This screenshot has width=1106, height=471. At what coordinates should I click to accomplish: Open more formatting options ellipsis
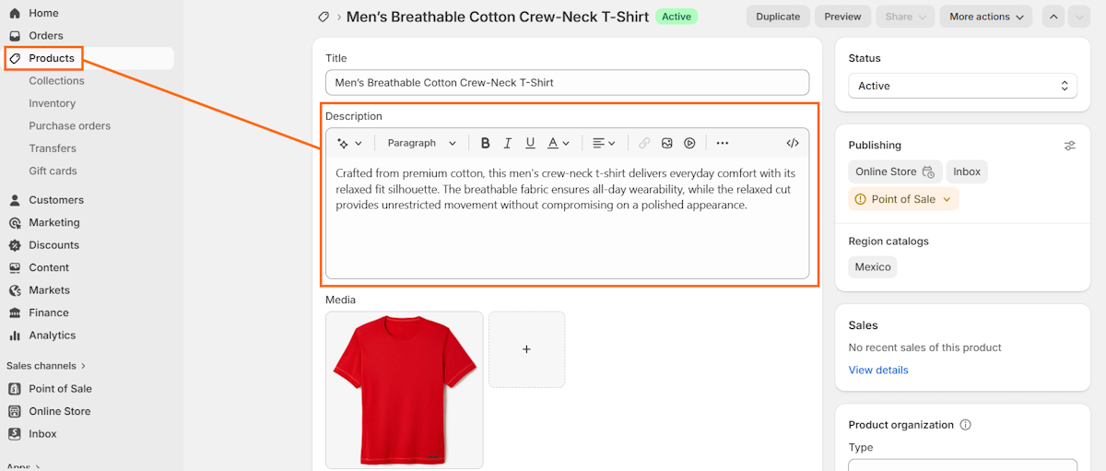click(723, 143)
